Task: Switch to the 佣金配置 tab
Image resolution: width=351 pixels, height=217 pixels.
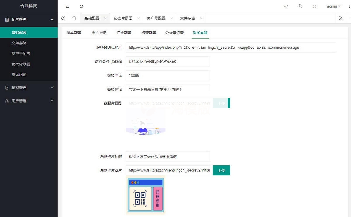Action: (x=124, y=33)
